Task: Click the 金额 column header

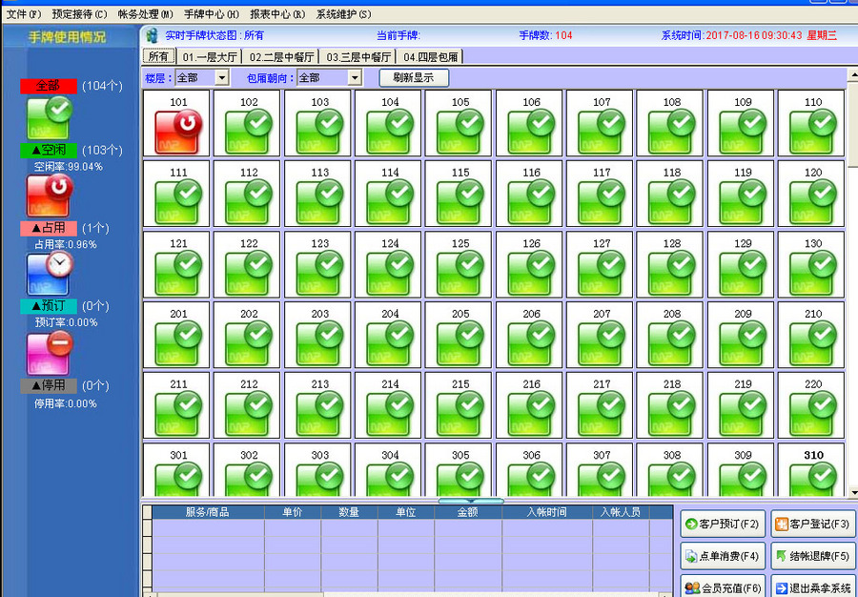Action: click(468, 513)
